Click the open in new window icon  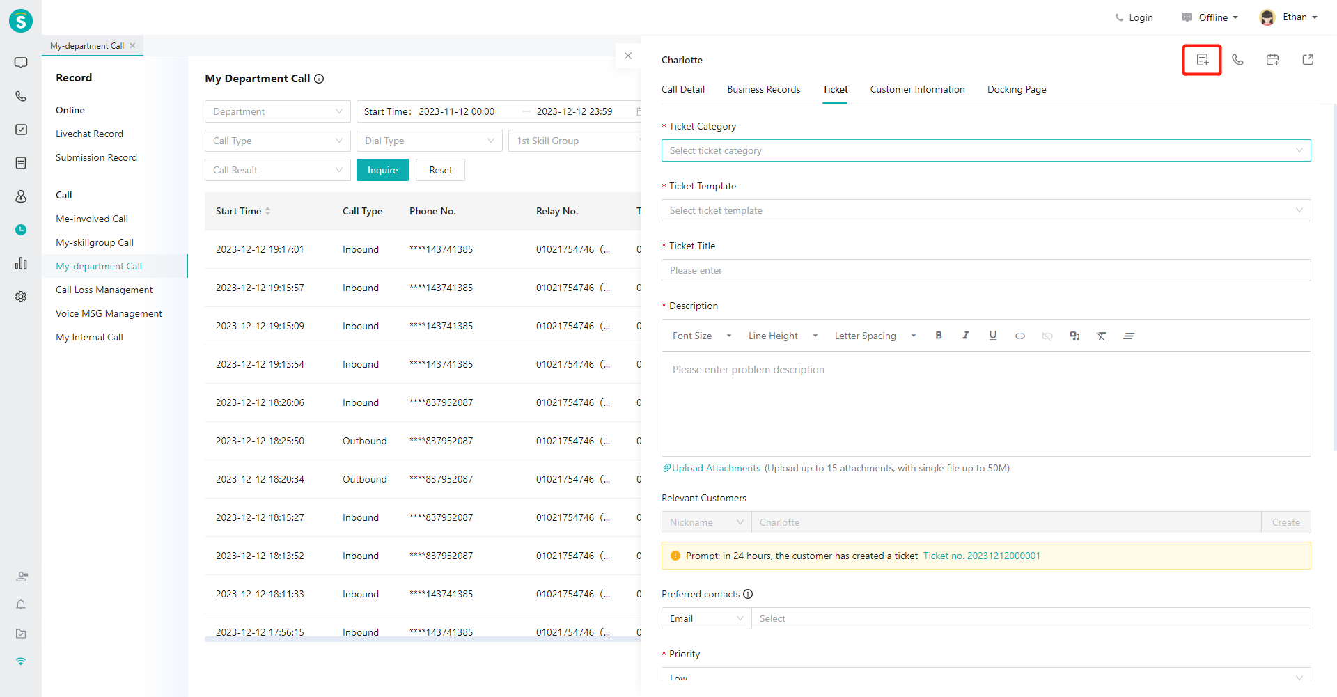[1308, 60]
